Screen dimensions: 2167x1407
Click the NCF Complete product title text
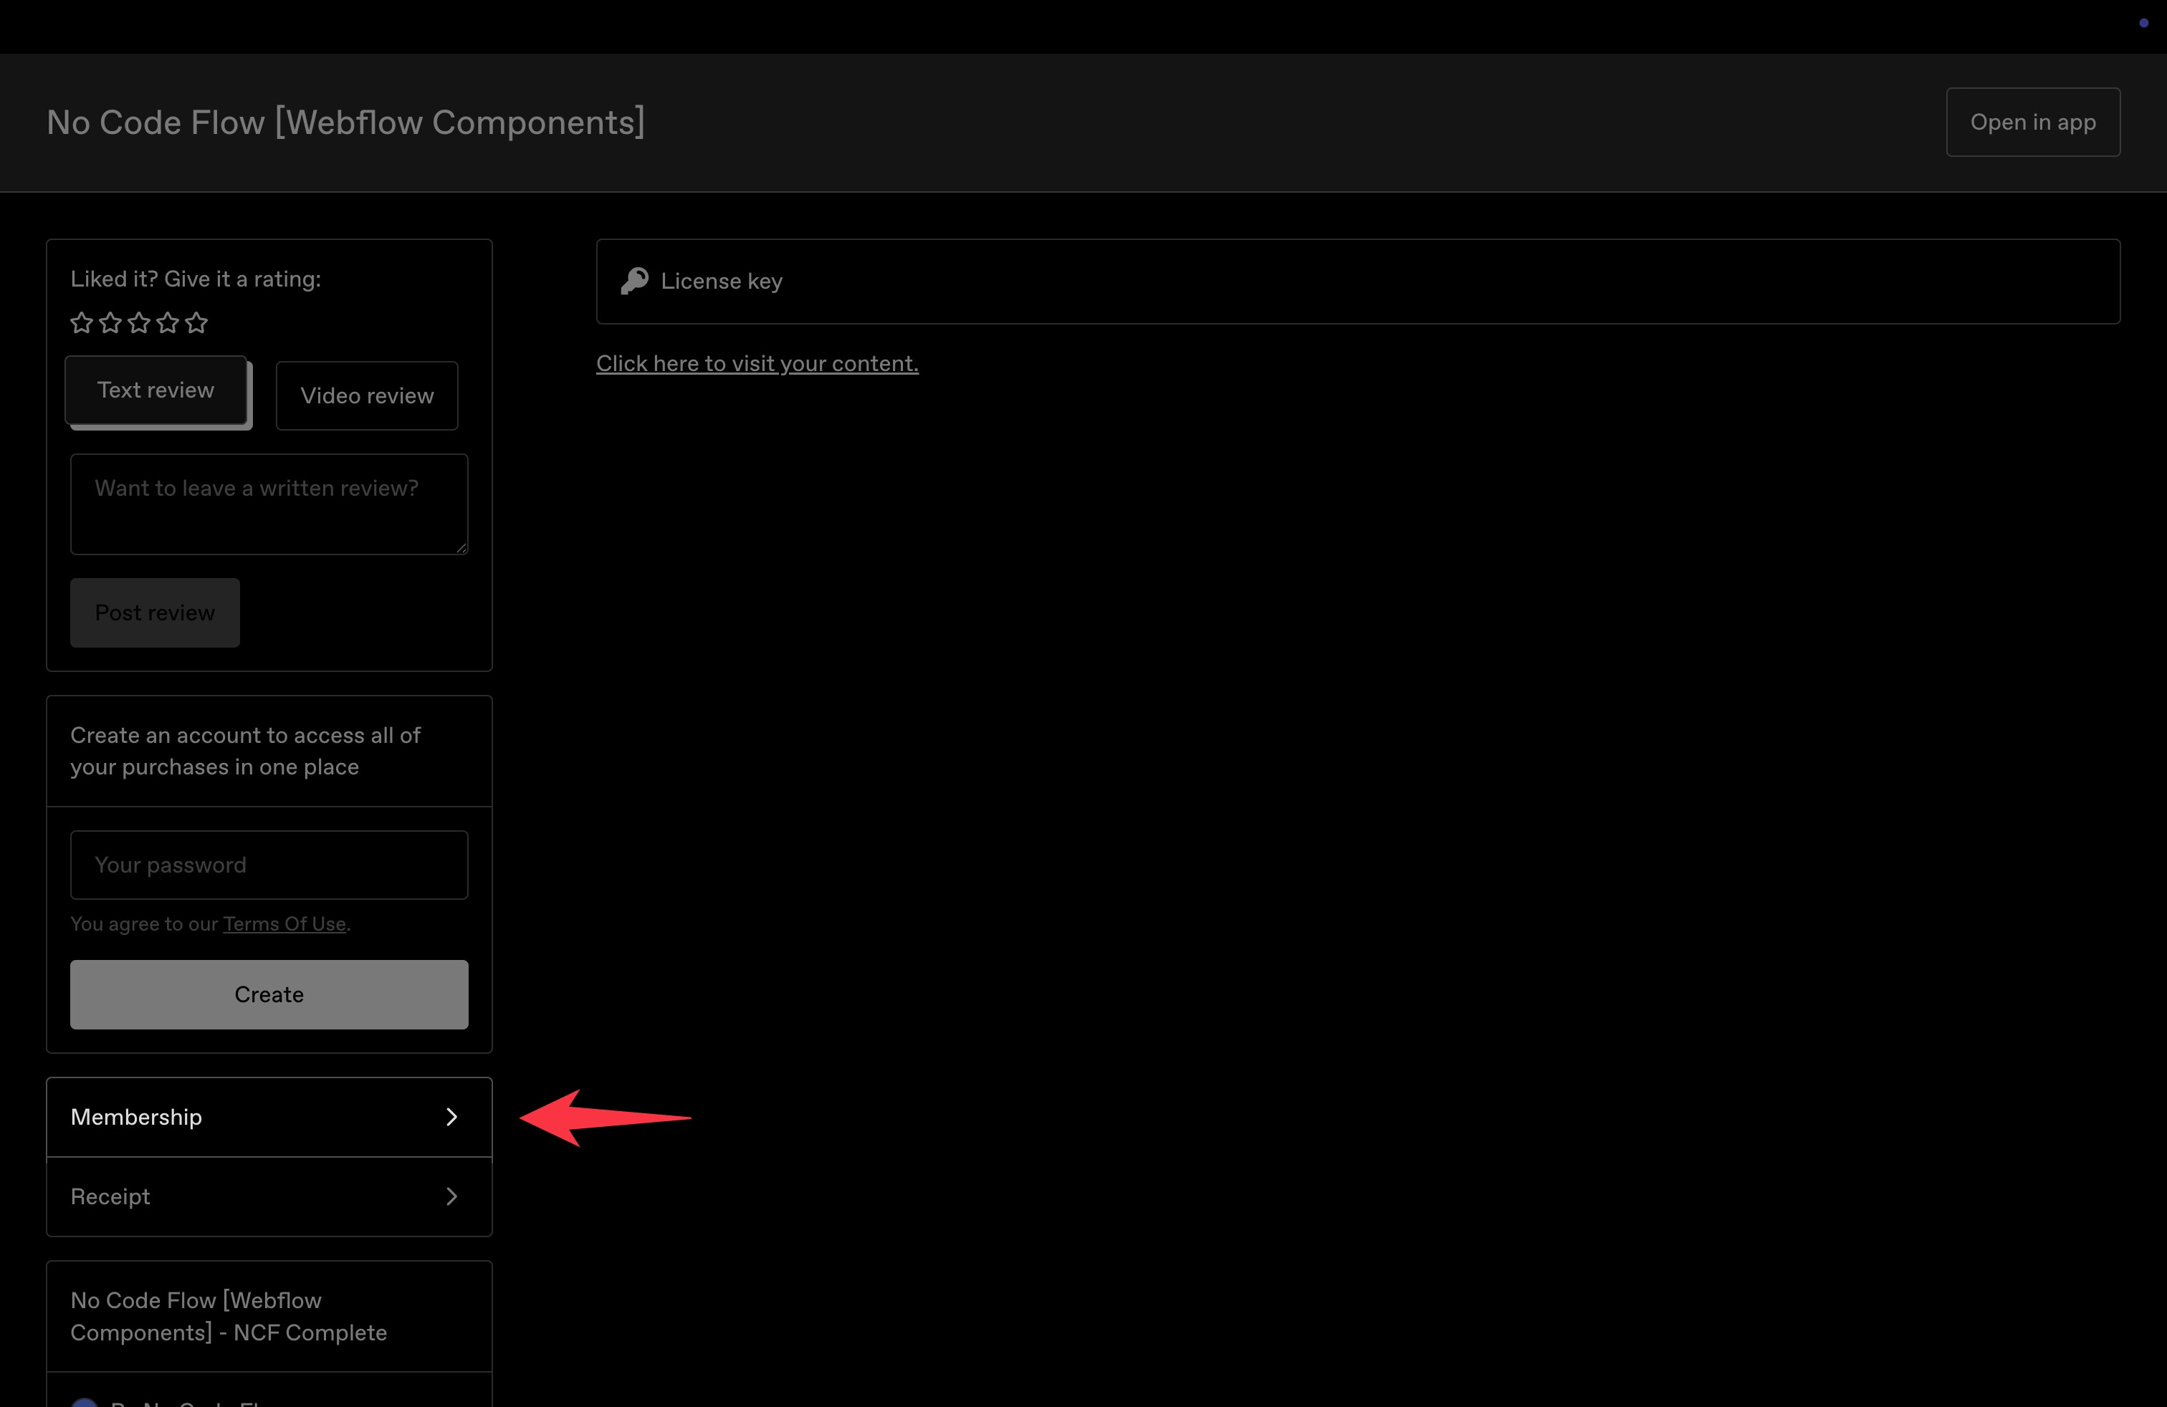229,1317
